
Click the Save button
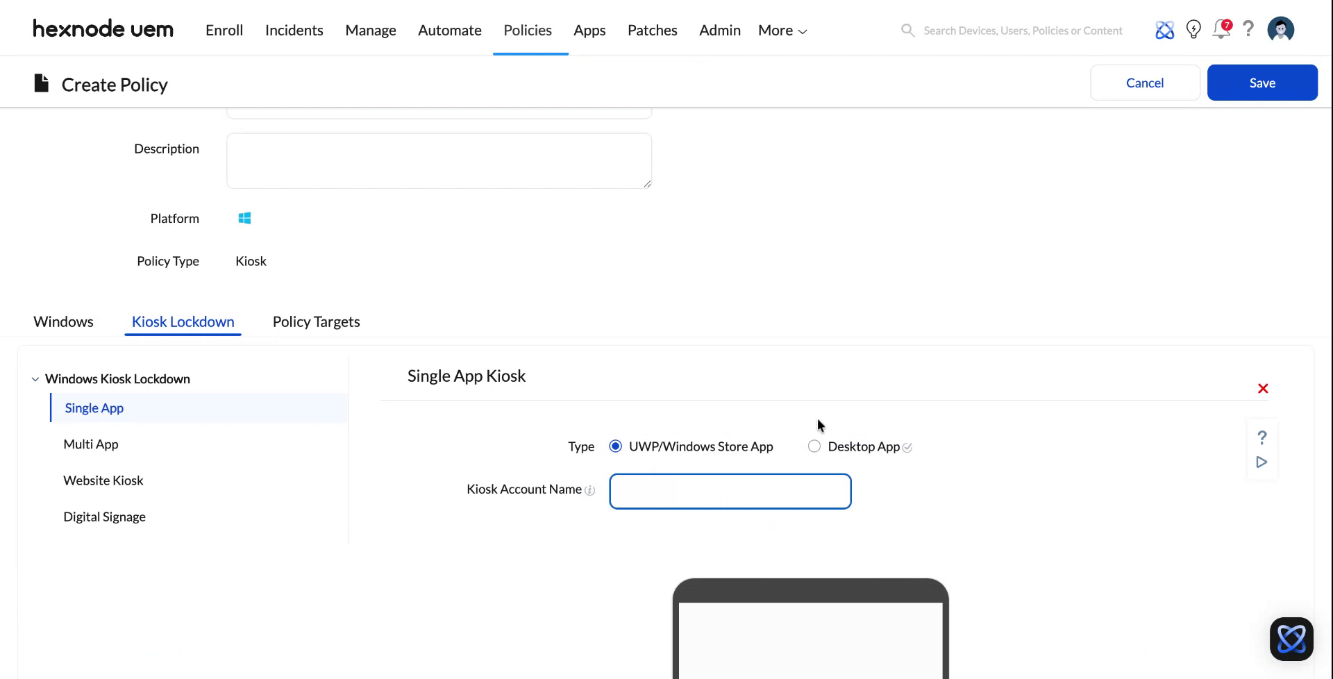pos(1262,82)
